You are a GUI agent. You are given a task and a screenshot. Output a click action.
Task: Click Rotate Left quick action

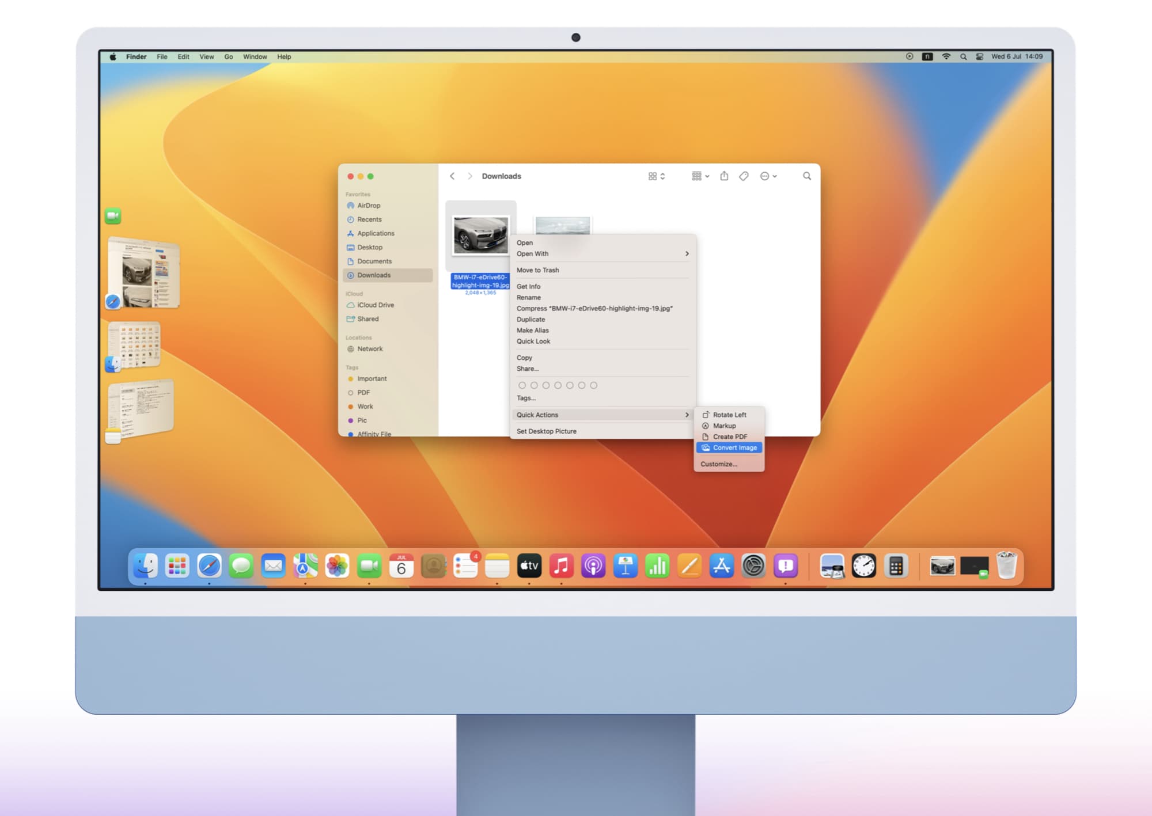[x=729, y=415]
